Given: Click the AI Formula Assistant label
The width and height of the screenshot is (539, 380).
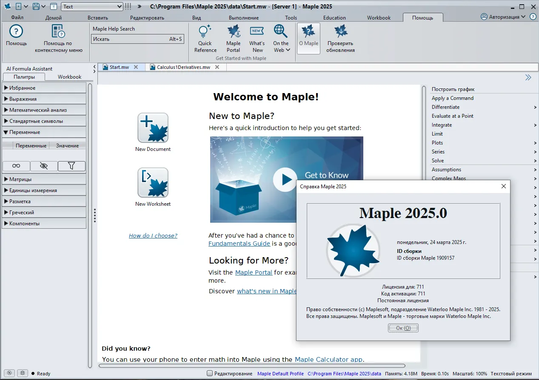Looking at the screenshot, I should click(29, 69).
